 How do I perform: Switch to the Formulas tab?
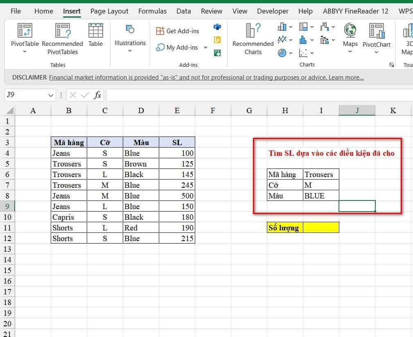tap(152, 11)
